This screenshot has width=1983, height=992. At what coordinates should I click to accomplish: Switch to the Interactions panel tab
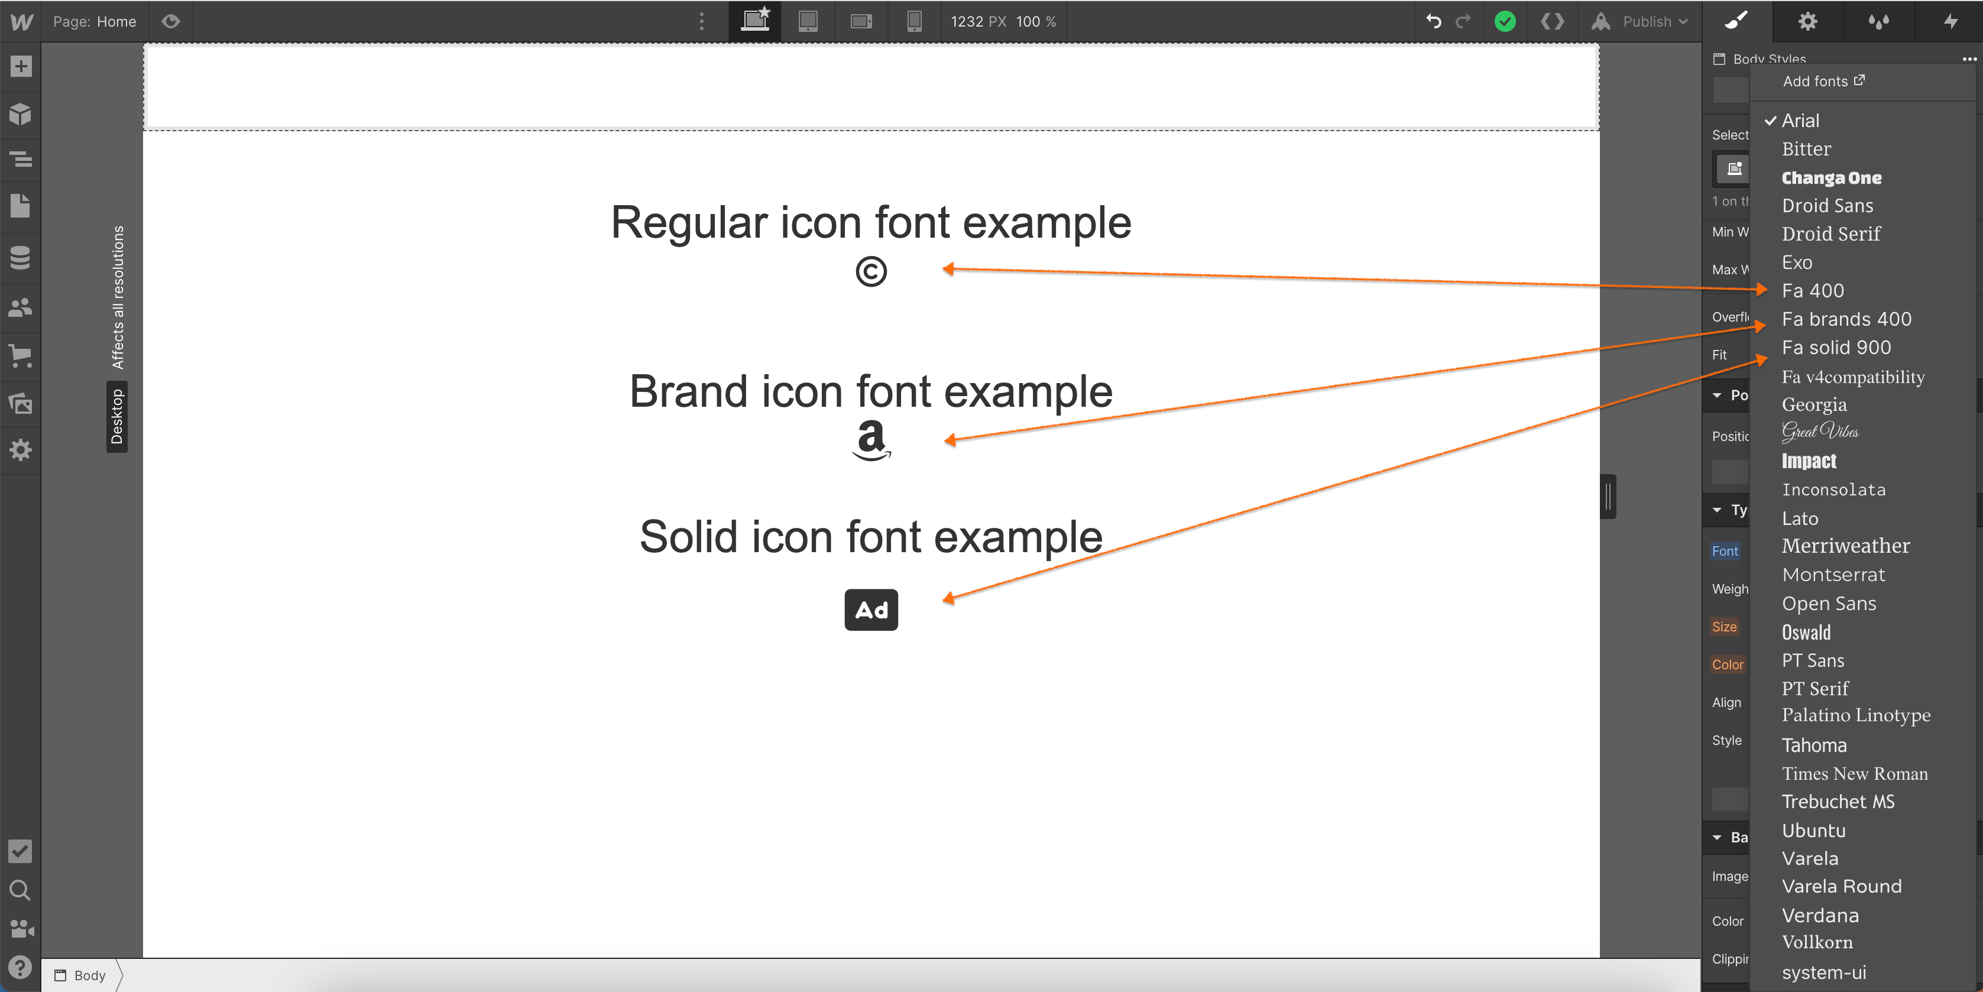[x=1950, y=21]
